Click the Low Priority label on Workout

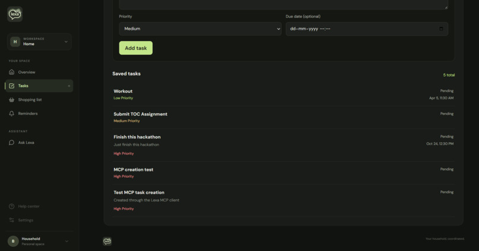click(123, 98)
